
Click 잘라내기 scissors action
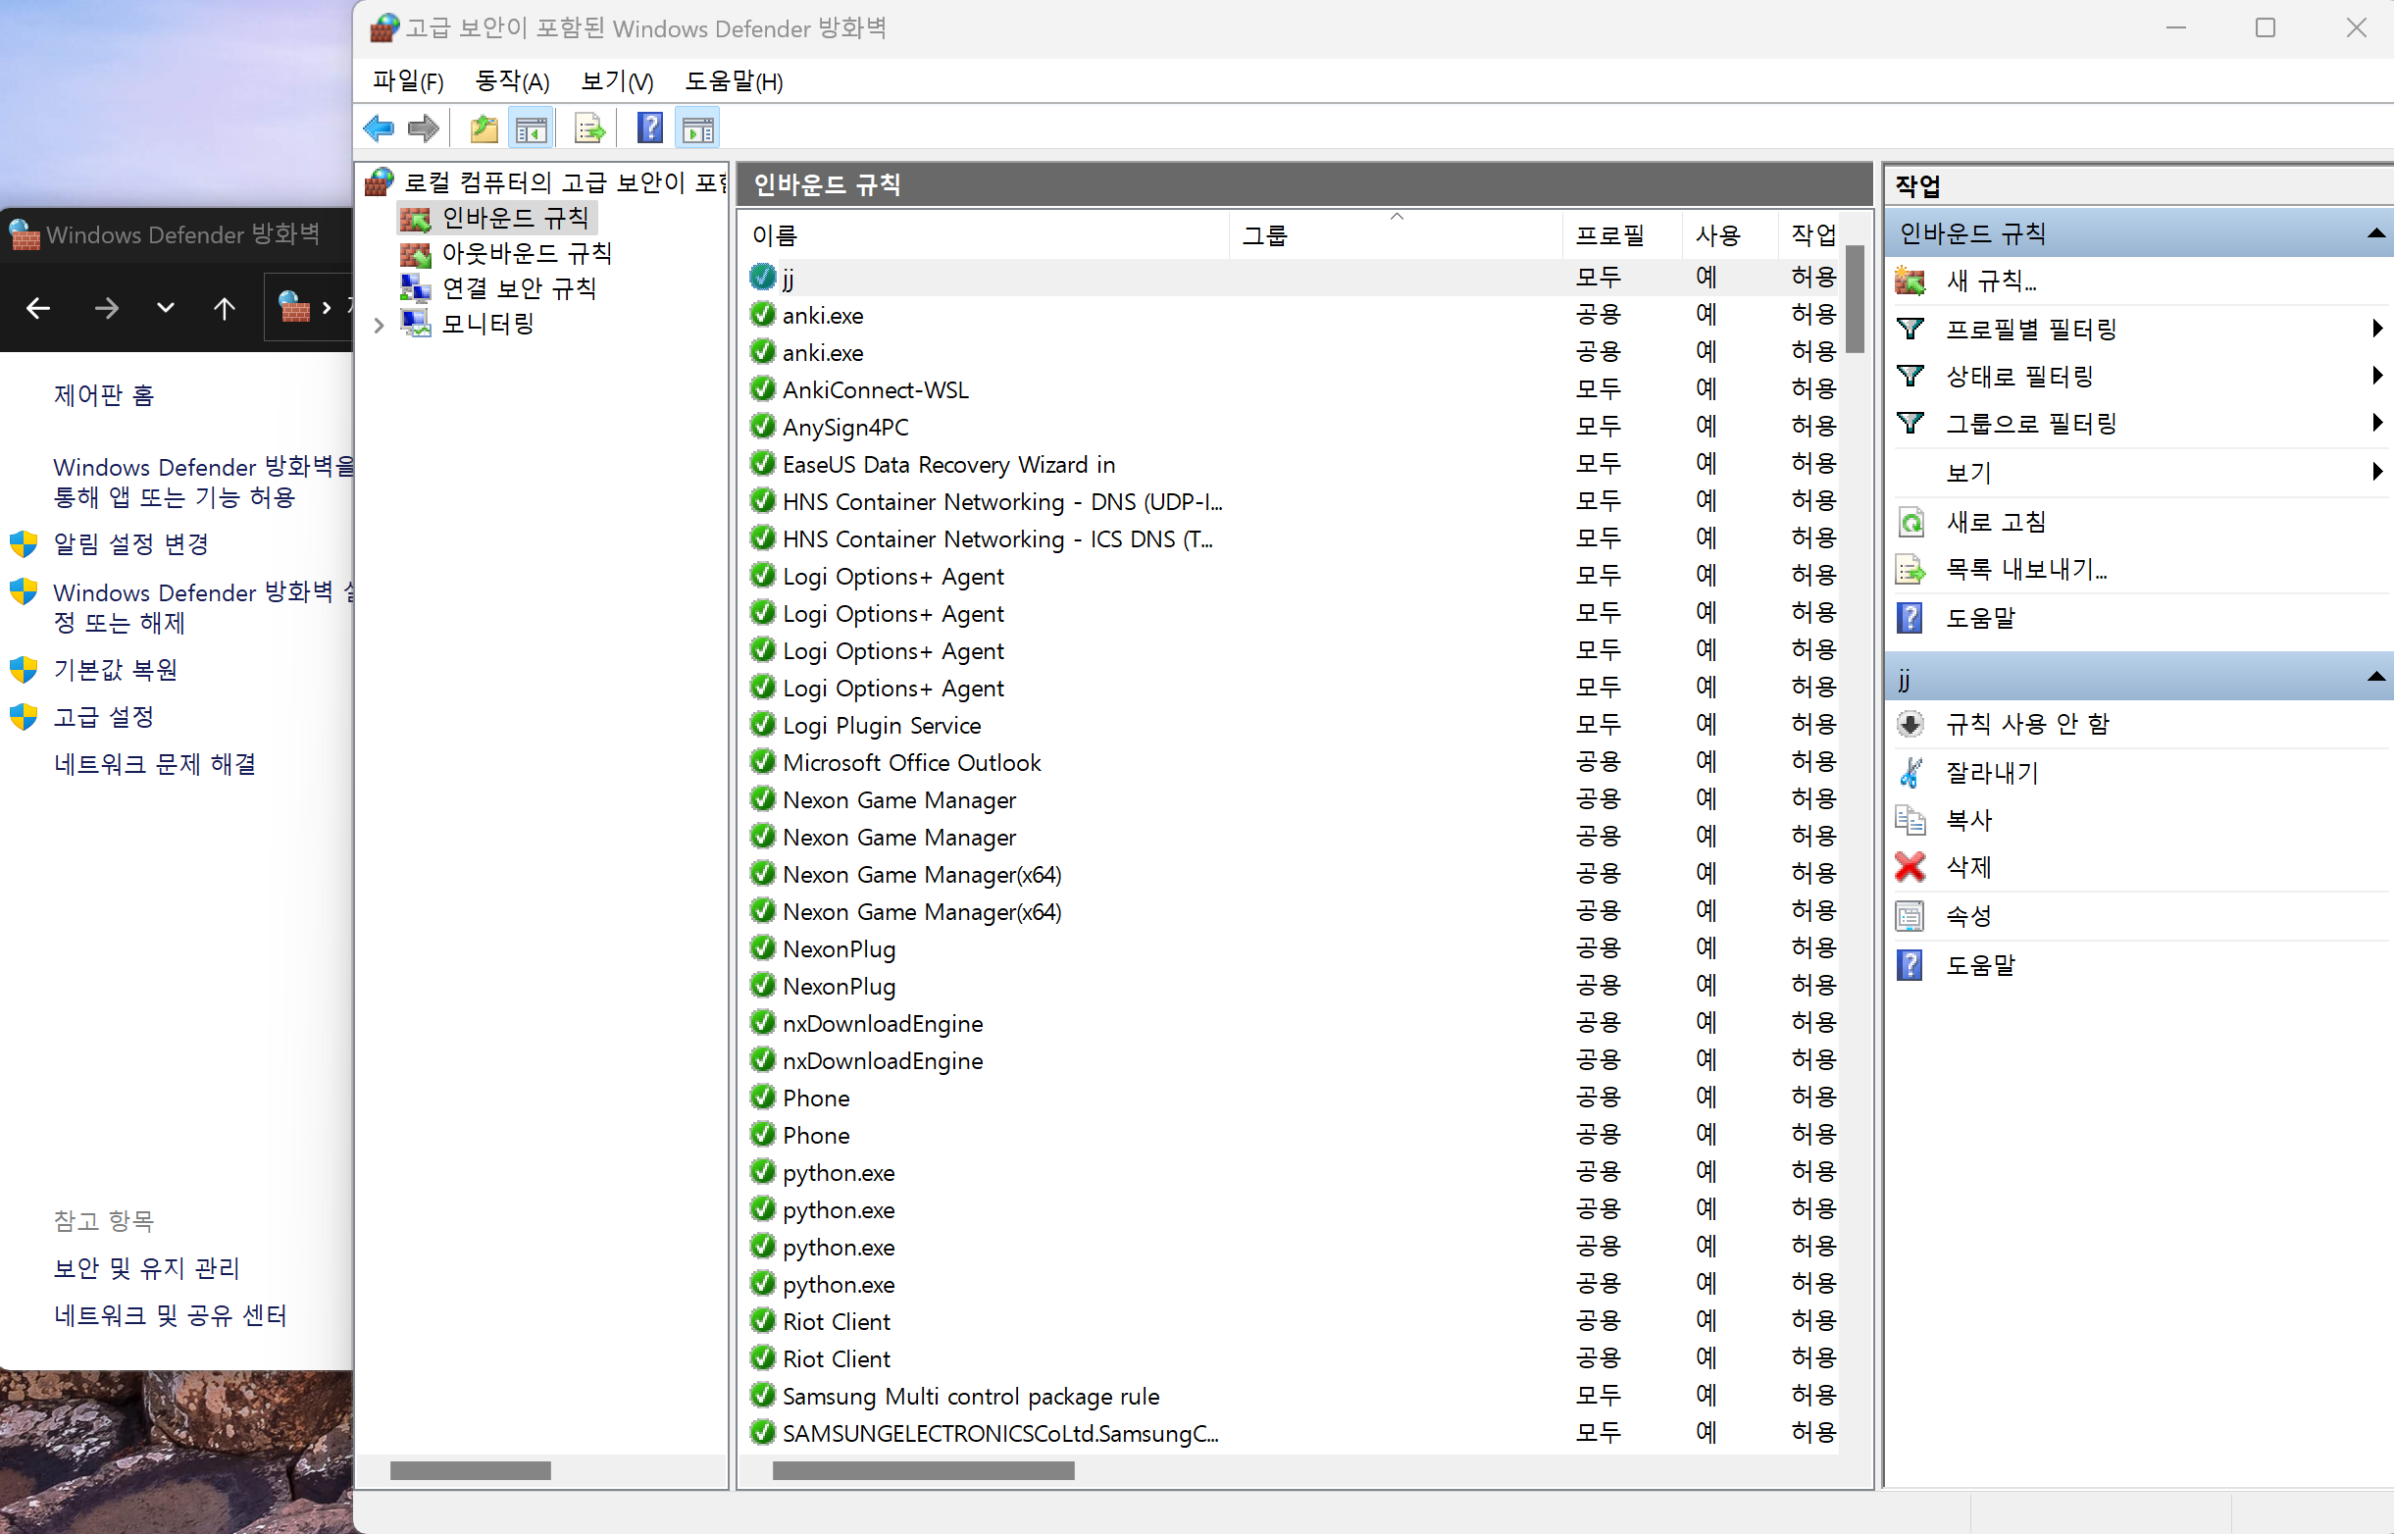[x=1992, y=772]
